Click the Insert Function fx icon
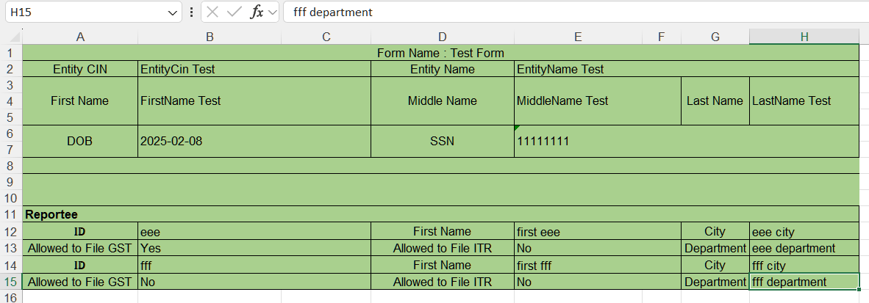 click(x=257, y=12)
